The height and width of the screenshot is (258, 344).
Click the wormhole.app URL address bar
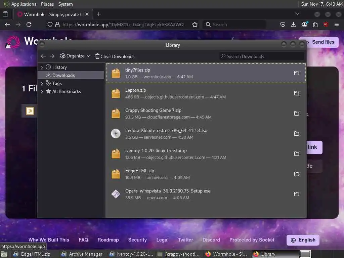(x=123, y=25)
